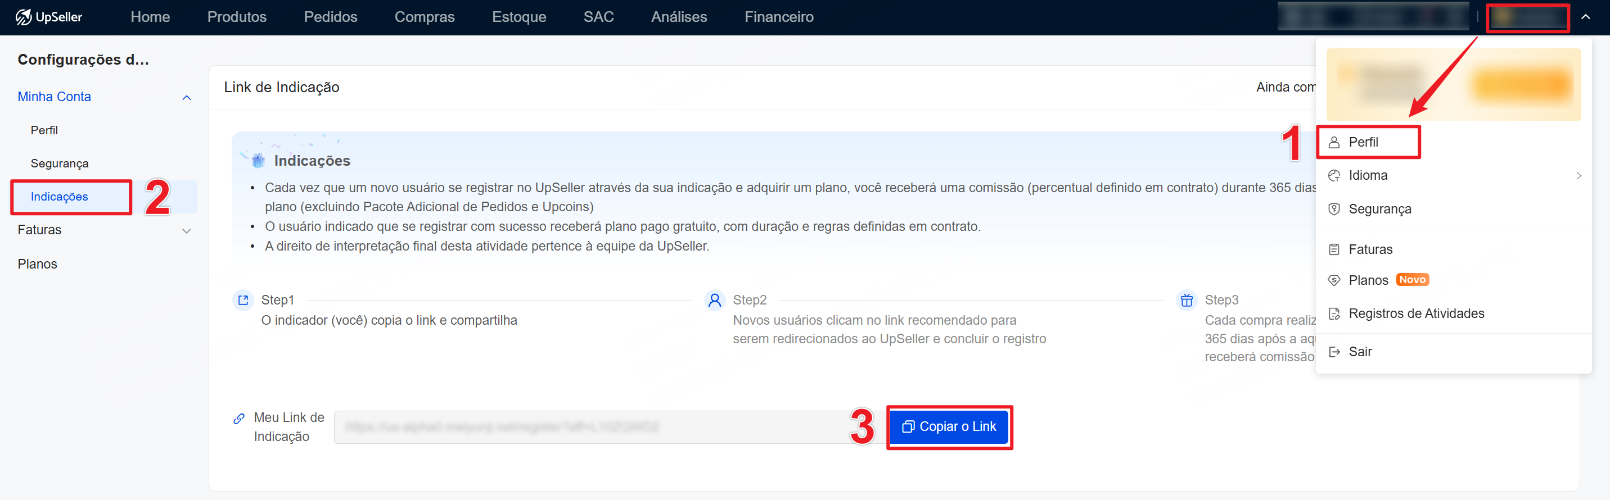Viewport: 1610px width, 500px height.
Task: Click the Indicações gift box icon
Action: click(x=258, y=161)
